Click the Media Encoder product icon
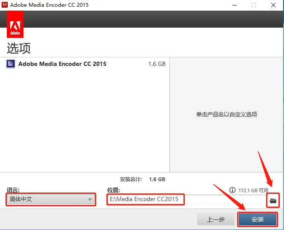Viewport: 284px width, 230px height. (11, 64)
